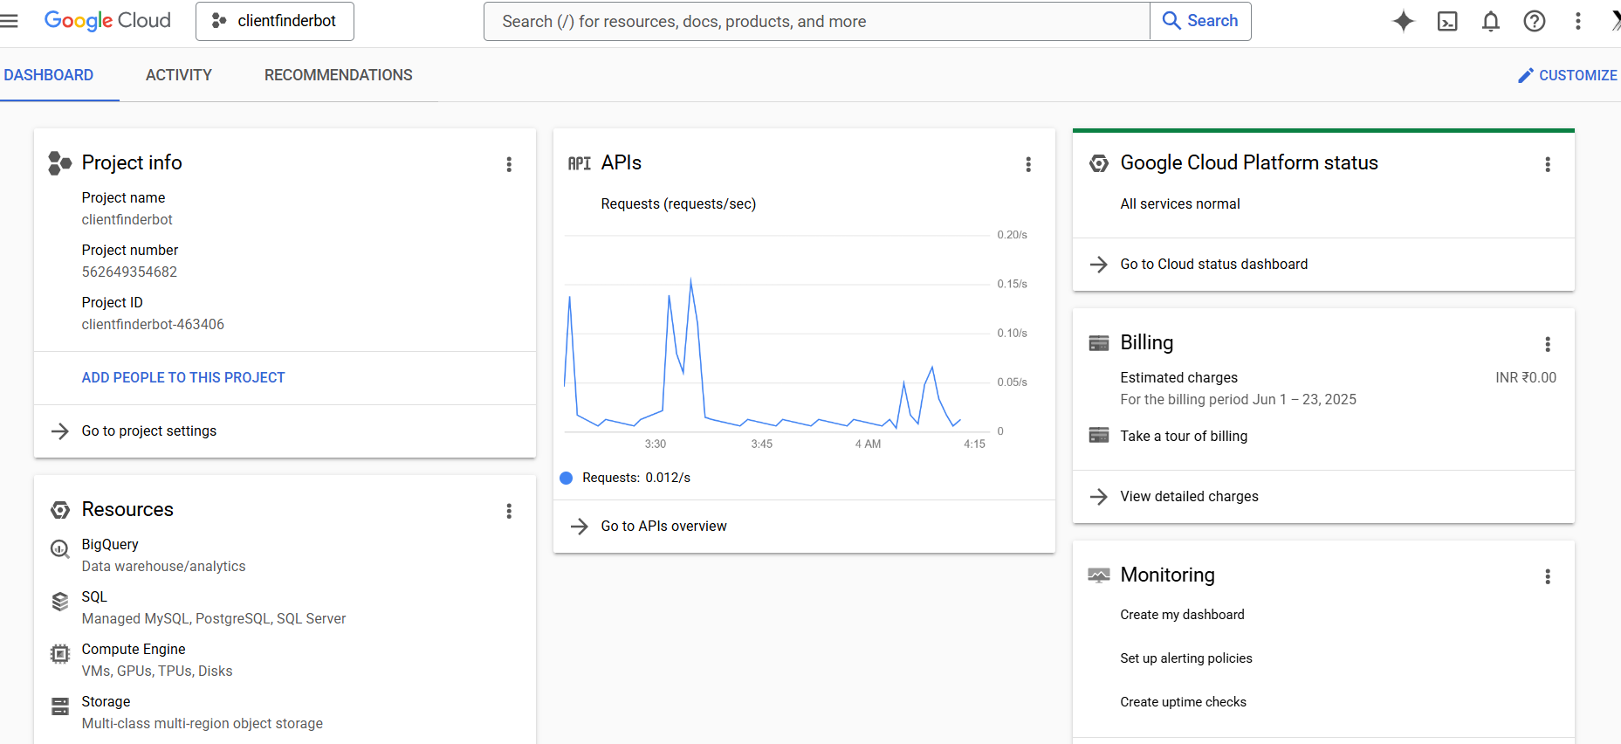Click the resources search input field
This screenshot has height=744, width=1621.
click(x=816, y=21)
